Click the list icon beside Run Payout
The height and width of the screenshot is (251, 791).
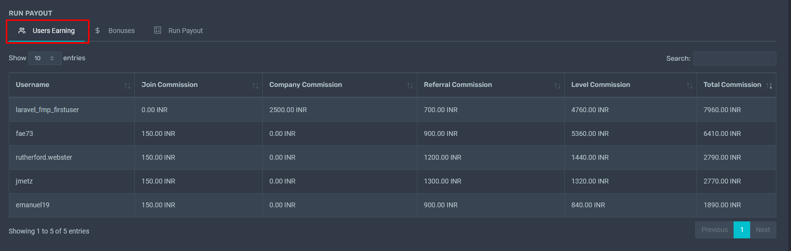point(158,31)
